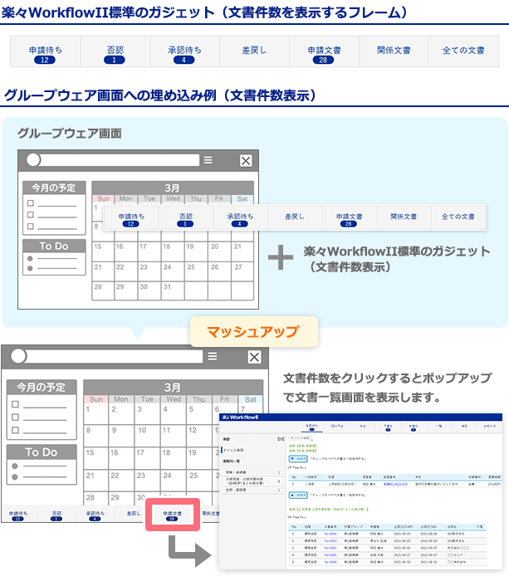Open 申請待ち (12) in the top gadget frame
Viewport: 509px width, 586px height.
pyautogui.click(x=46, y=51)
